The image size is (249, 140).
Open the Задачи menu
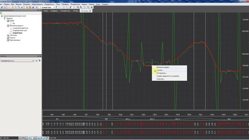pos(84,4)
